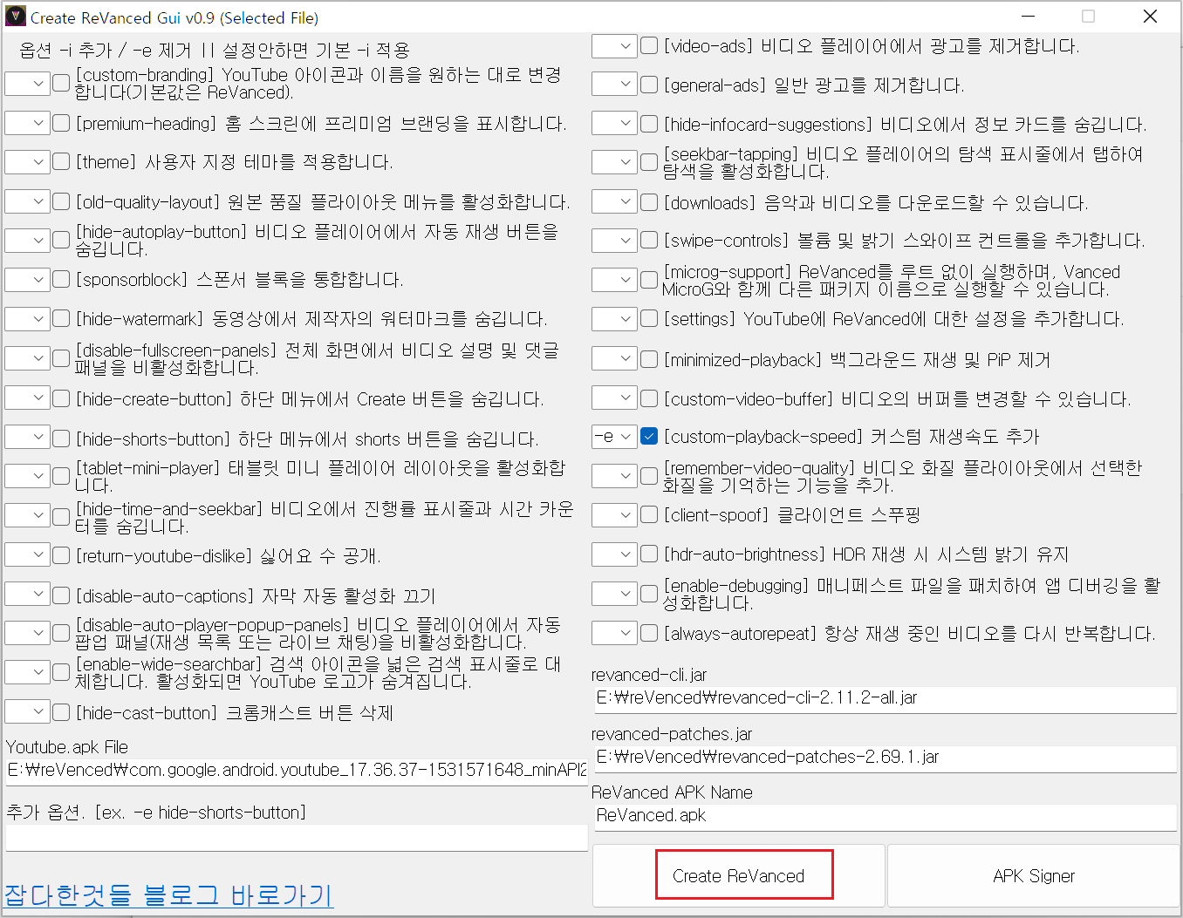This screenshot has height=918, width=1183.
Task: Toggle return-youtube-dislike checkbox
Action: [61, 555]
